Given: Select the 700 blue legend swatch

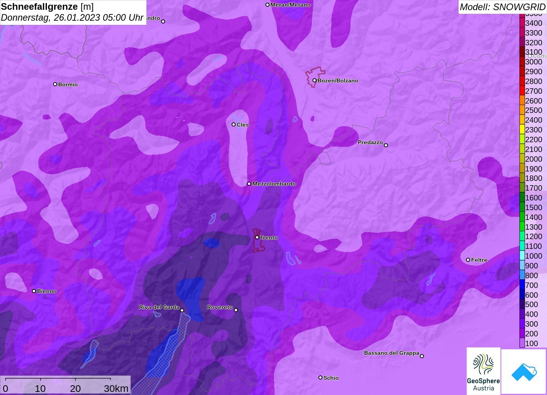Looking at the screenshot, I should pos(522,285).
